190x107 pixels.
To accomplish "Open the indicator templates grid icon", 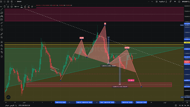I will (157, 2).
